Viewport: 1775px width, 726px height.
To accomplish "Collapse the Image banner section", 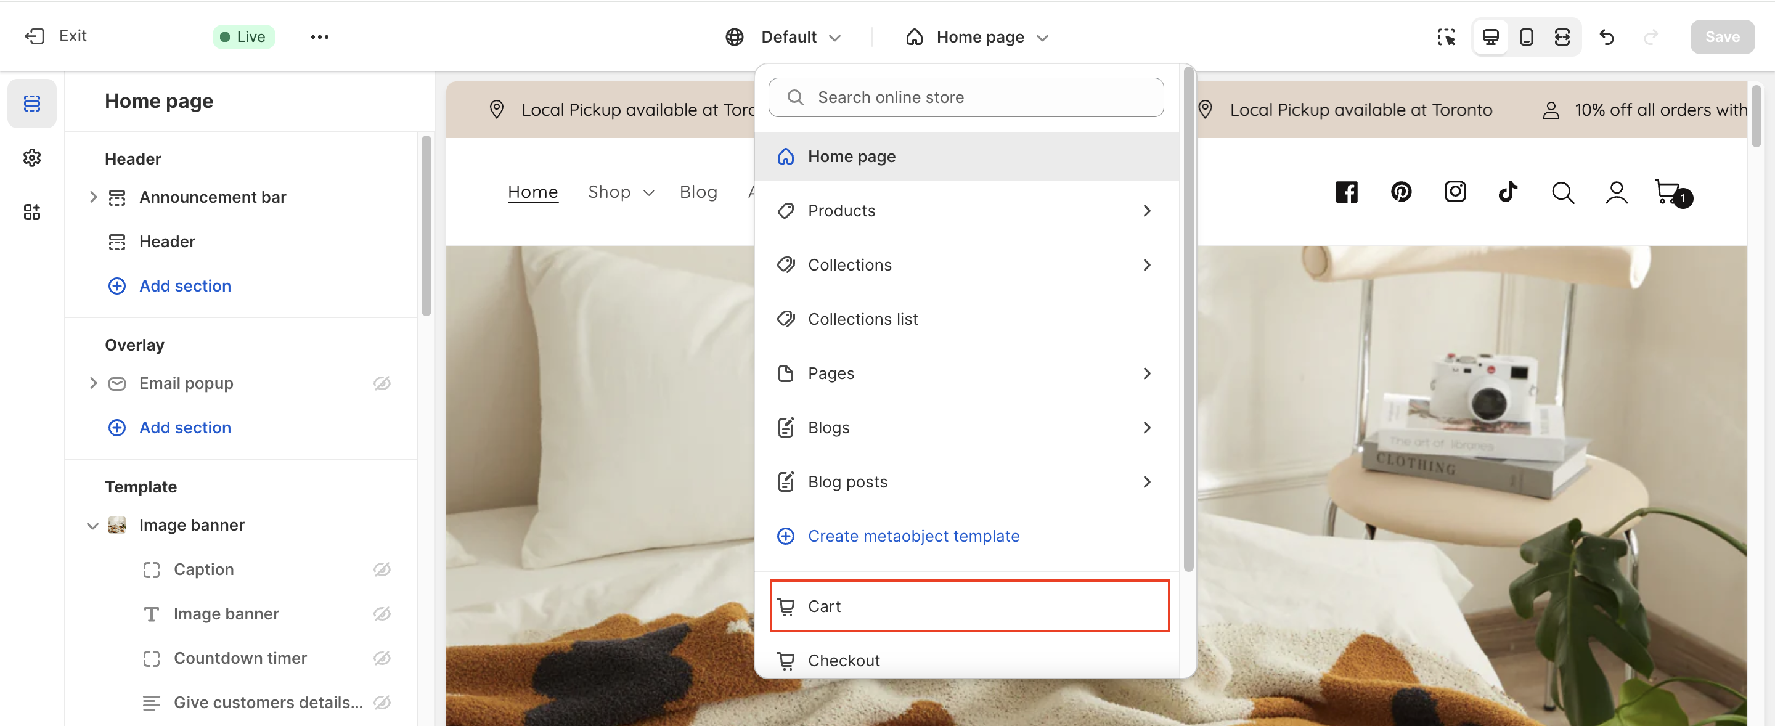I will [x=92, y=525].
